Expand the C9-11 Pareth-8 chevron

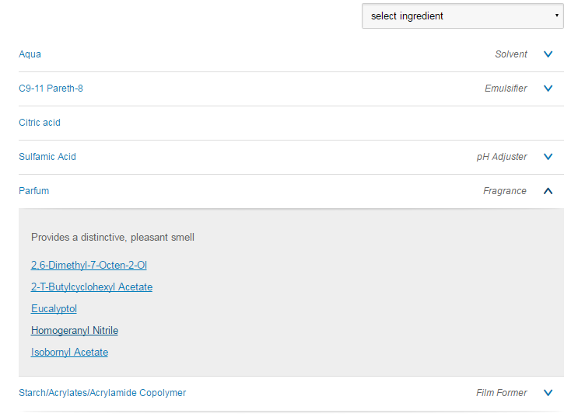click(x=548, y=89)
